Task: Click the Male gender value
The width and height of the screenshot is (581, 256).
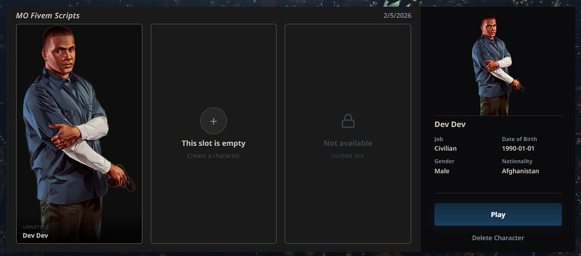Action: tap(442, 171)
